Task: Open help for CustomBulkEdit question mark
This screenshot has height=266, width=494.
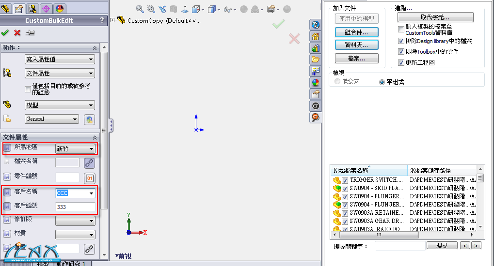Action: click(x=102, y=20)
